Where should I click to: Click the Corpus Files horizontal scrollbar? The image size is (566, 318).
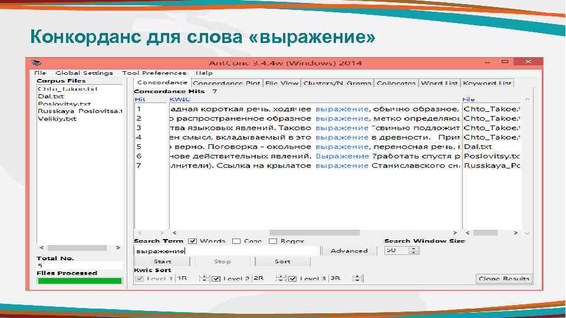(x=77, y=248)
